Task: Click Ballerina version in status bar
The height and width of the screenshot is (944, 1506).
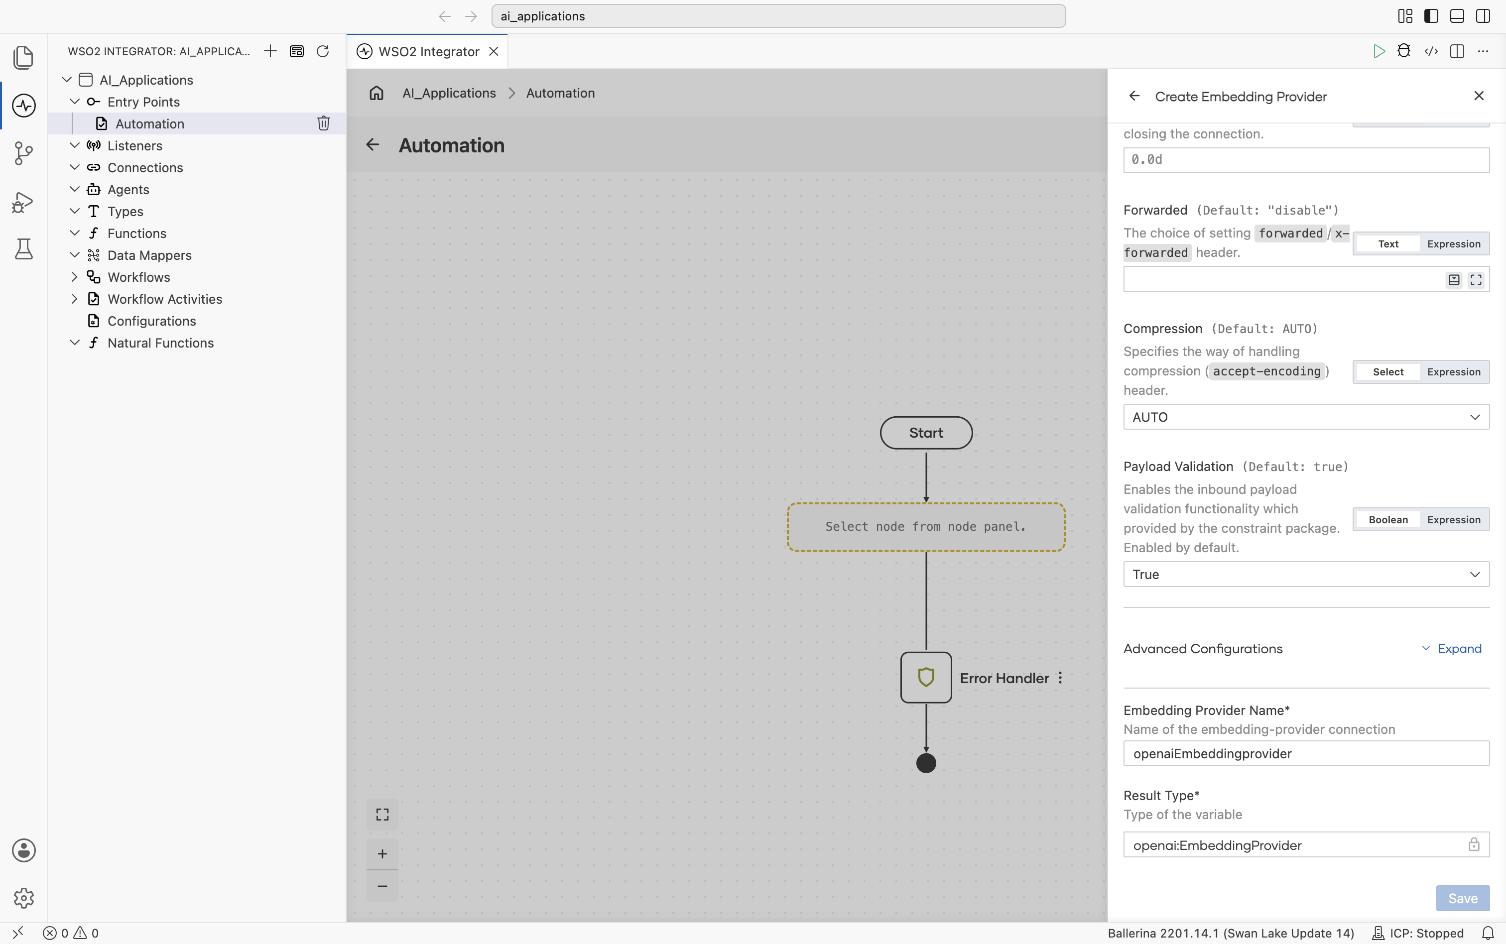Action: point(1231,933)
